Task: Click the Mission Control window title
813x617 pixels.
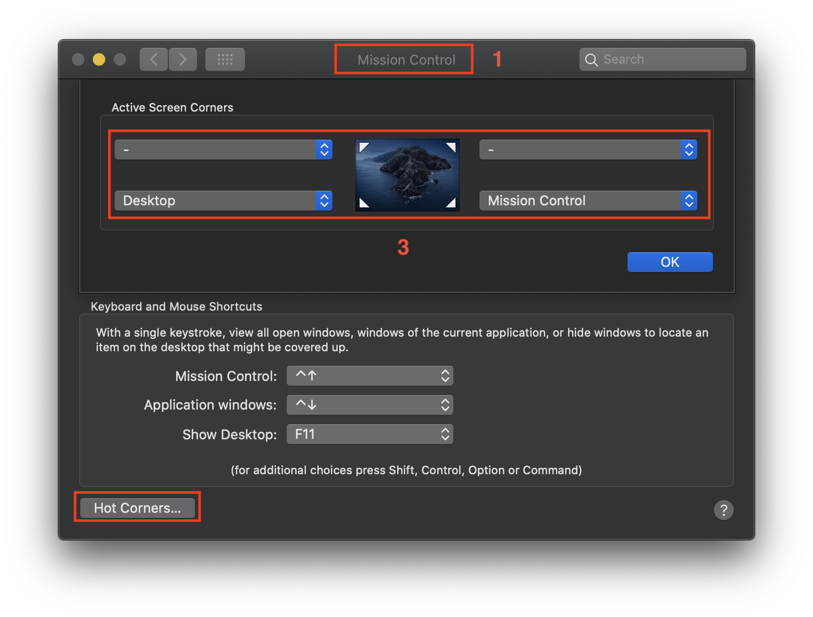Action: pos(406,60)
